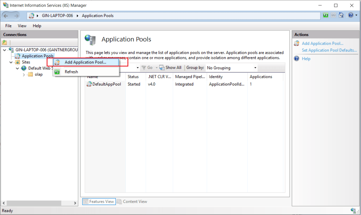Click the server icon inside the address bar
Viewport: 361px width, 215px height.
(32, 16)
